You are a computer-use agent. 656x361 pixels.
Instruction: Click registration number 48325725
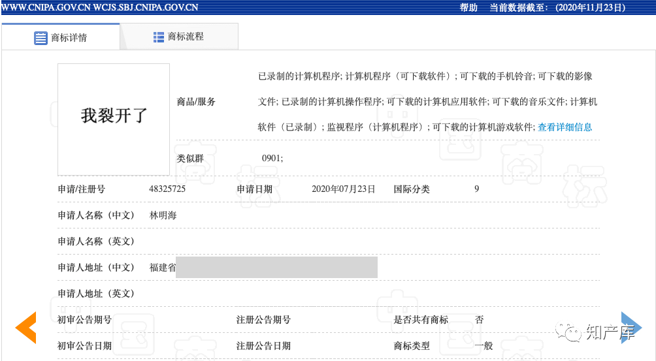(167, 189)
